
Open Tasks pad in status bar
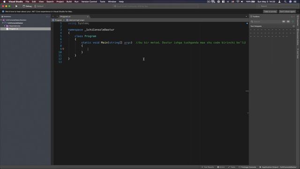coord(232,167)
